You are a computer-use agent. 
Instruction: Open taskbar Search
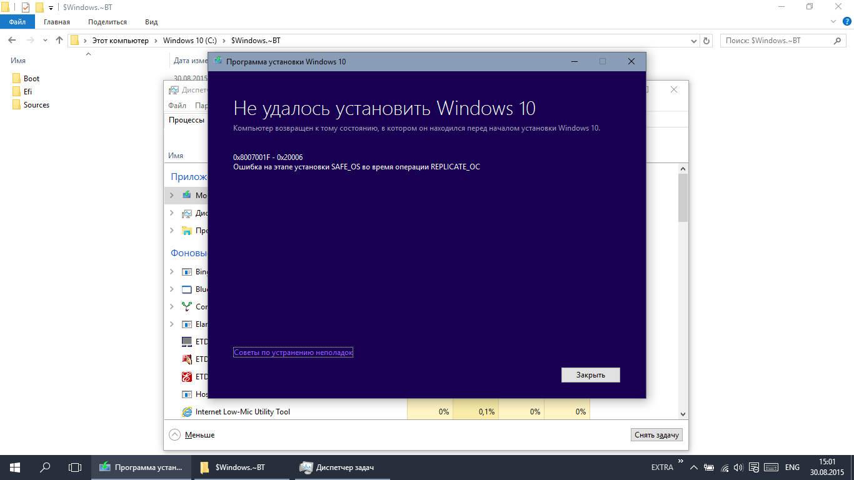[x=45, y=467]
